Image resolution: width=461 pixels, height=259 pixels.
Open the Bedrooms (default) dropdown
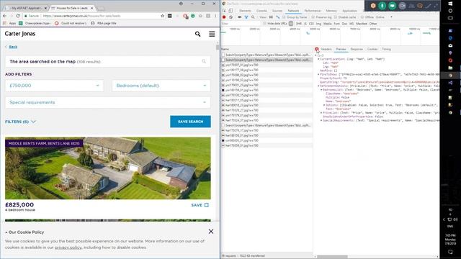click(x=161, y=86)
